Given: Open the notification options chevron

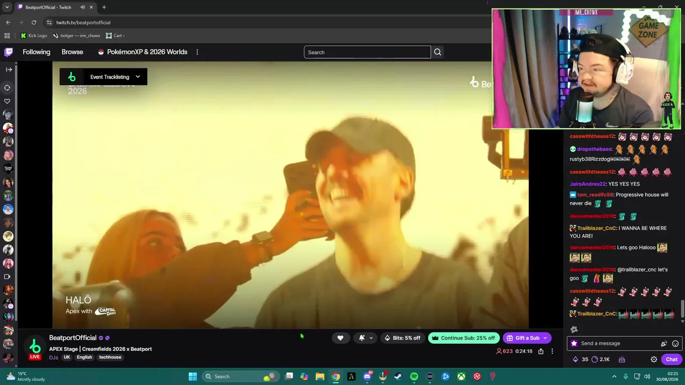Looking at the screenshot, I should [x=371, y=338].
